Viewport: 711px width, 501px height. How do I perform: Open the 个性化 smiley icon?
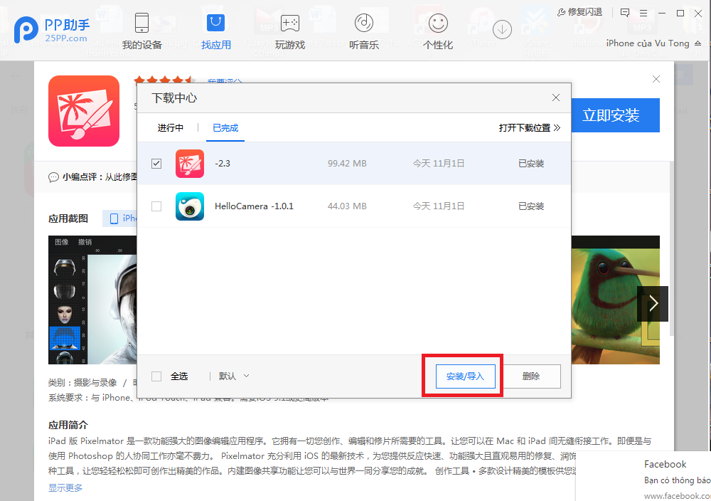pos(438,23)
